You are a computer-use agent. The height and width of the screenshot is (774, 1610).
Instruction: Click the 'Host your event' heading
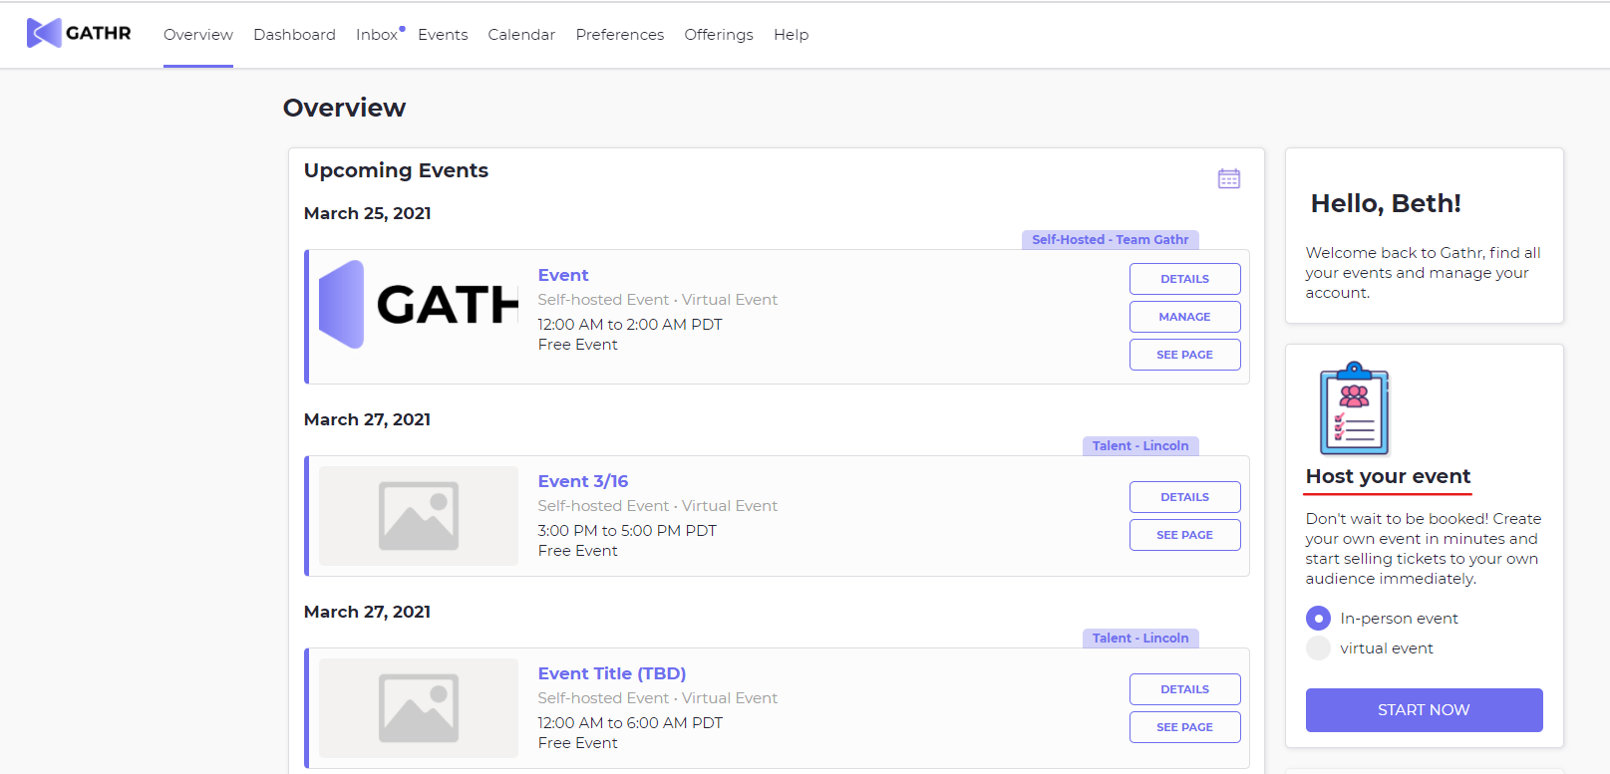[x=1388, y=476]
